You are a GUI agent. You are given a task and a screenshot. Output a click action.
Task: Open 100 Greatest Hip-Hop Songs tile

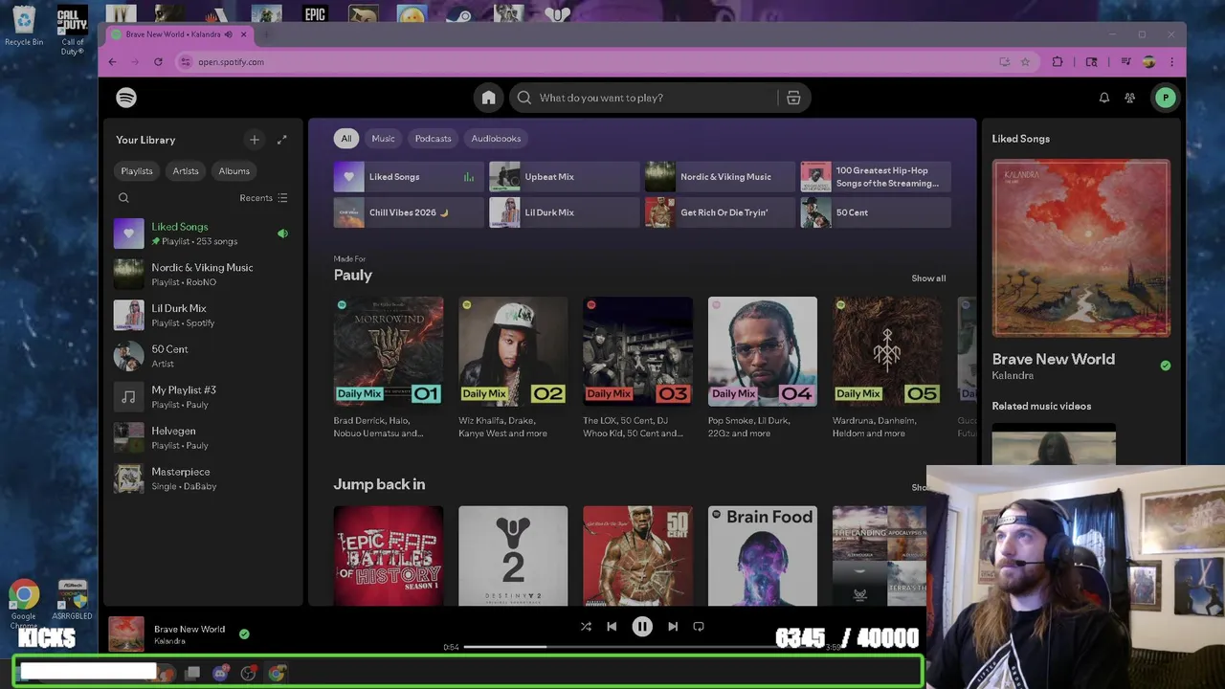876,177
